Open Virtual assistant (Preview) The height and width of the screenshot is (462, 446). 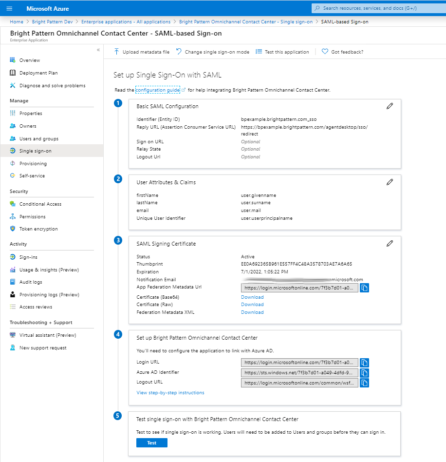pos(48,335)
